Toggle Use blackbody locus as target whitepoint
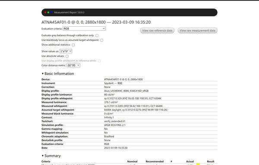 [x=102, y=40]
